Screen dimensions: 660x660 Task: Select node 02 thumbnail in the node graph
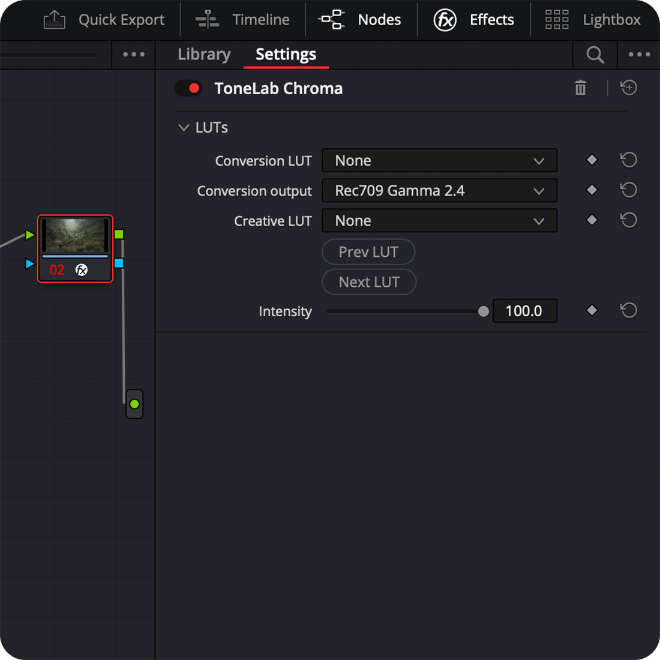(x=75, y=236)
